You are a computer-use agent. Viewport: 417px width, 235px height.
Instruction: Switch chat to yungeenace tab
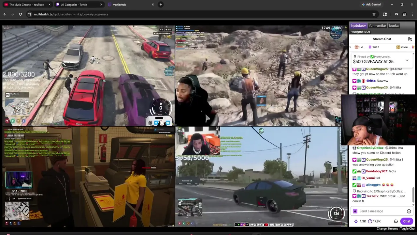tap(360, 31)
